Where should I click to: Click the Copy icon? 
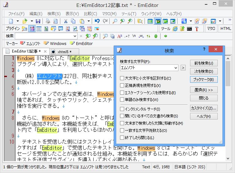tap(73, 21)
